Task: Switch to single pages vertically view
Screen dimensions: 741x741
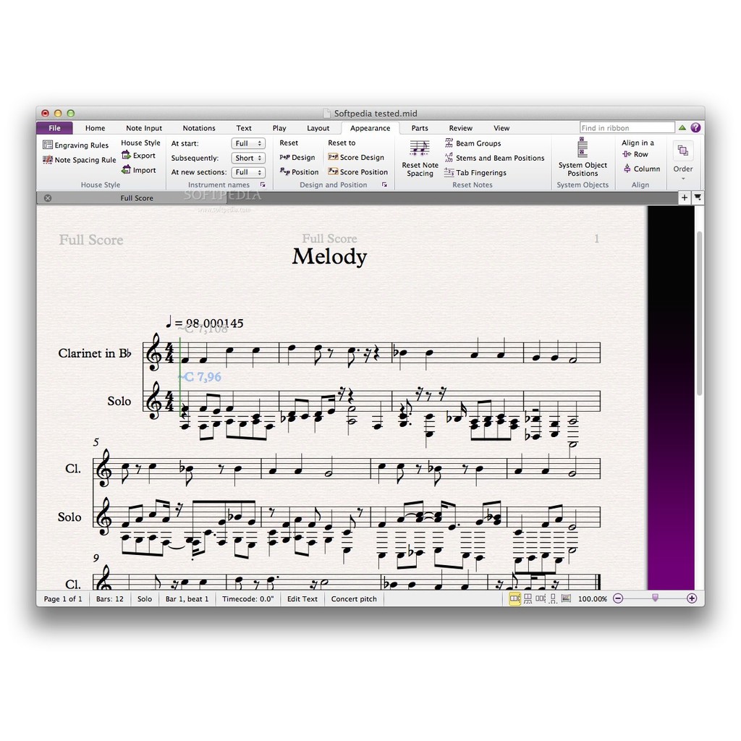Action: pyautogui.click(x=553, y=598)
